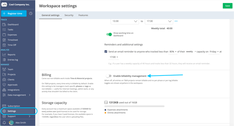The image size is (234, 126).
Task: Open the timer clock icon beside Register time
Action: (31, 14)
